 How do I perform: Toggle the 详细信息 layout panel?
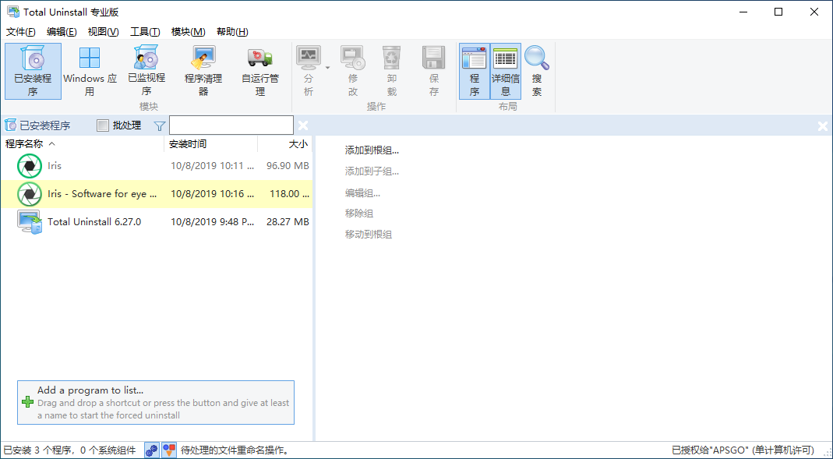505,71
